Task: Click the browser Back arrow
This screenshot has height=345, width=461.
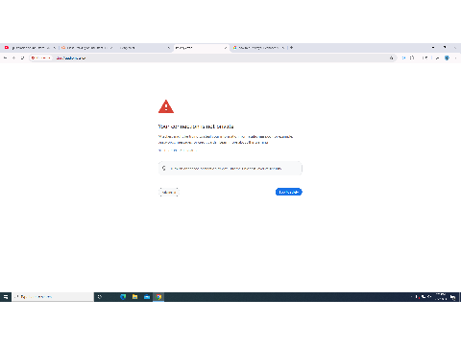Action: [x=6, y=57]
